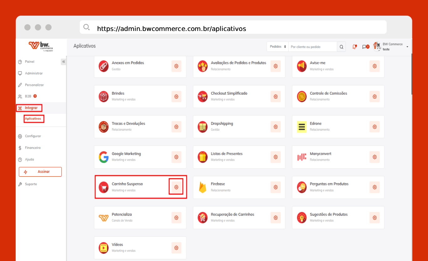This screenshot has height=261, width=428.
Task: Open the Pedidos search type dropdown
Action: pyautogui.click(x=278, y=47)
